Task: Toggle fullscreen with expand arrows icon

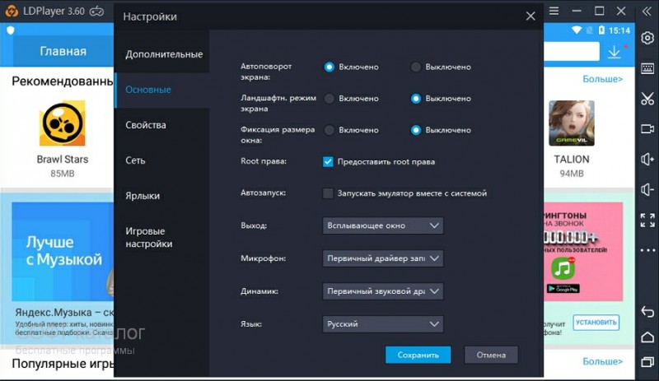Action: point(647,220)
